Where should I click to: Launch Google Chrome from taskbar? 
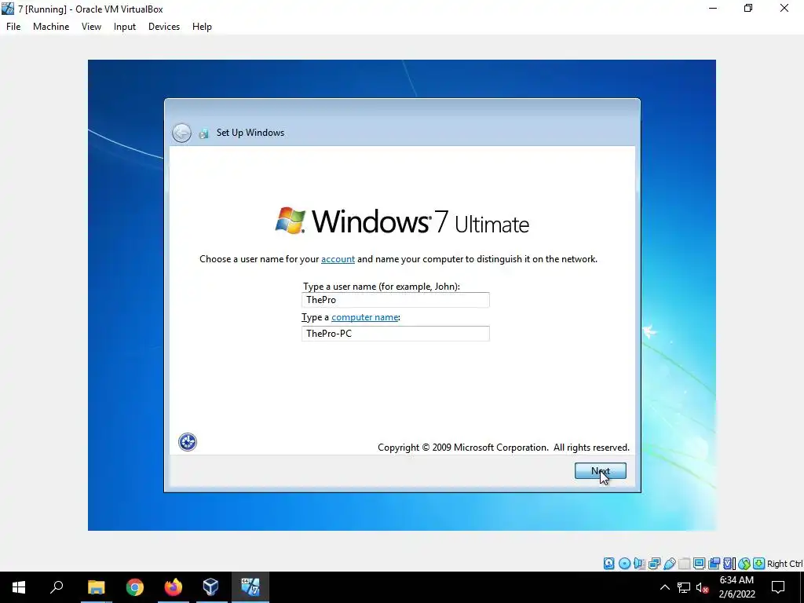pos(135,587)
